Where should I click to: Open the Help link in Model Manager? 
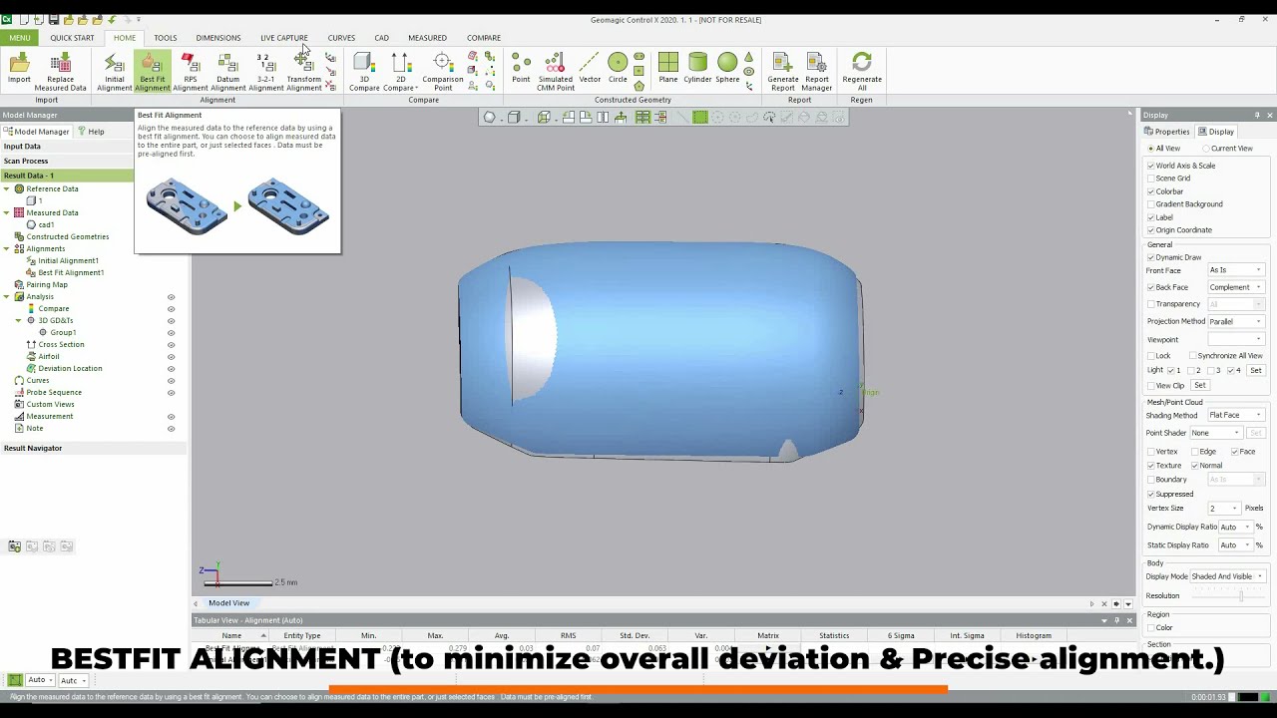(x=91, y=132)
